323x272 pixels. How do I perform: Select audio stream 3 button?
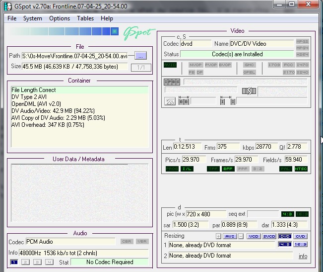[37, 262]
